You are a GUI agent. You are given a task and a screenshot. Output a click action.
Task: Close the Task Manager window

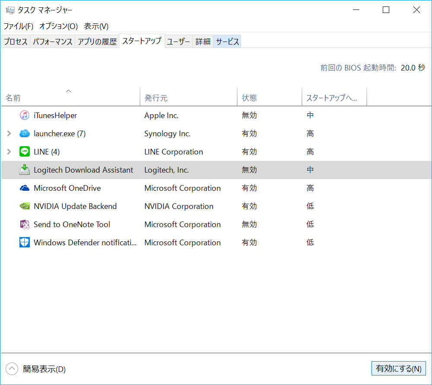pyautogui.click(x=416, y=10)
